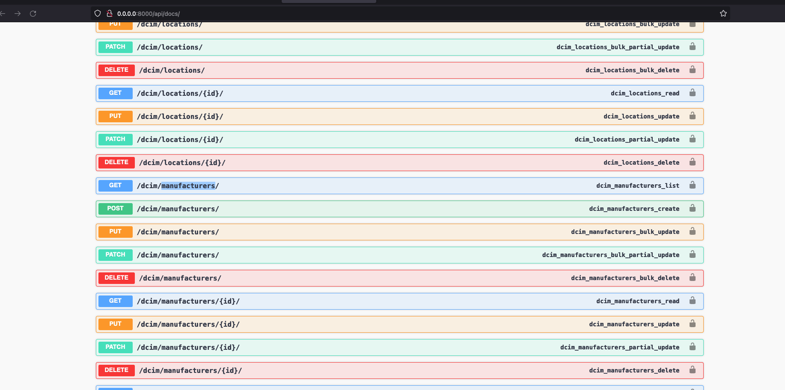
Task: Click the browser back arrow
Action: (x=3, y=13)
